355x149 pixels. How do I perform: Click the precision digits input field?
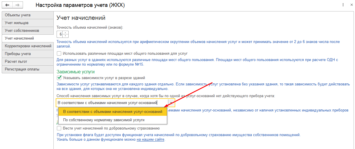click(60, 34)
